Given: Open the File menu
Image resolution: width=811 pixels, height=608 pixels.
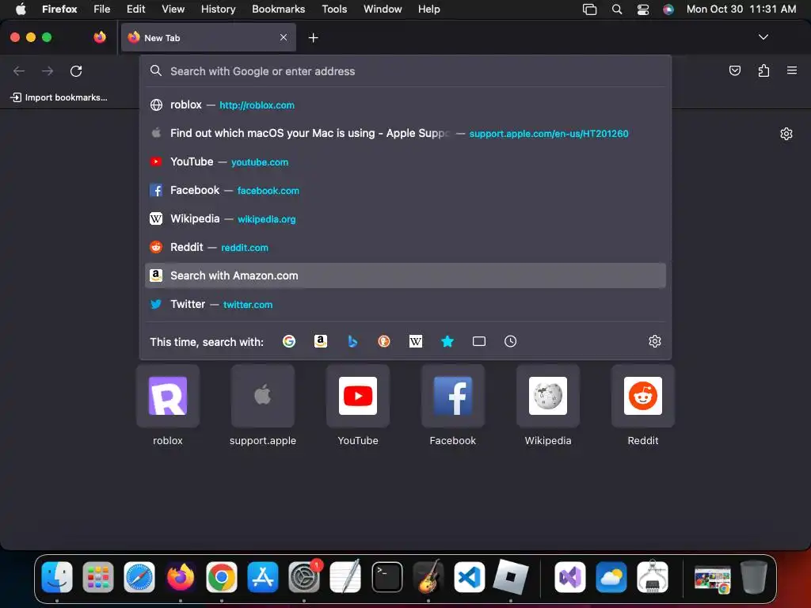Looking at the screenshot, I should [101, 9].
